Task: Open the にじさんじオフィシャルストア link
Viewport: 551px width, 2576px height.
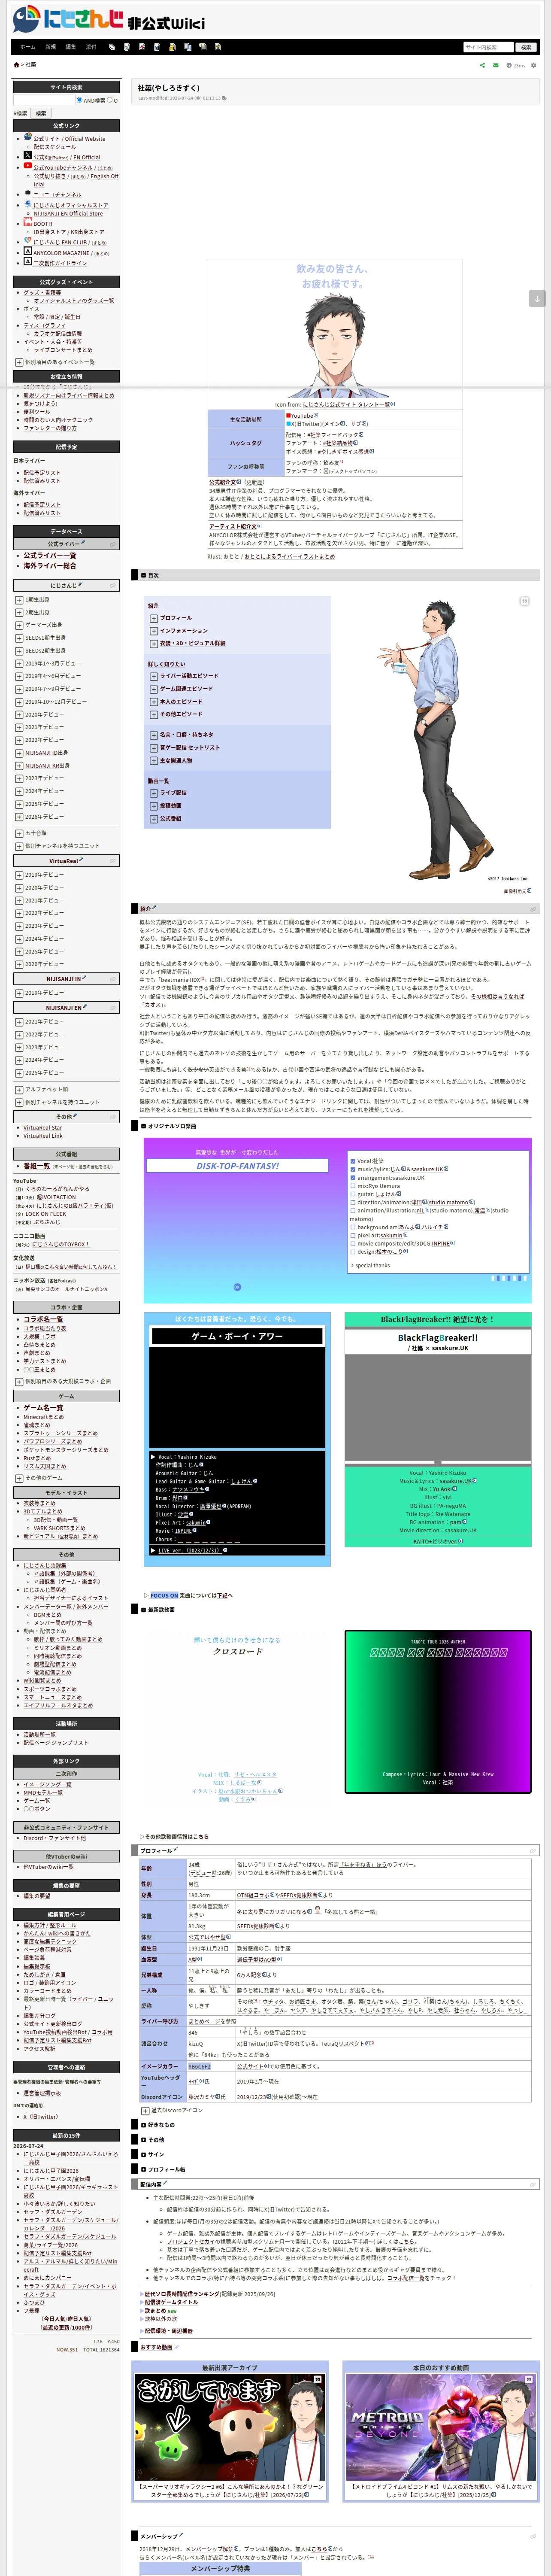Action: coord(71,205)
